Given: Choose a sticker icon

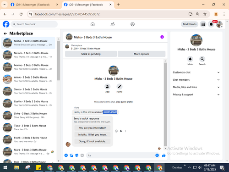Looking at the screenshot, I should [77, 155].
